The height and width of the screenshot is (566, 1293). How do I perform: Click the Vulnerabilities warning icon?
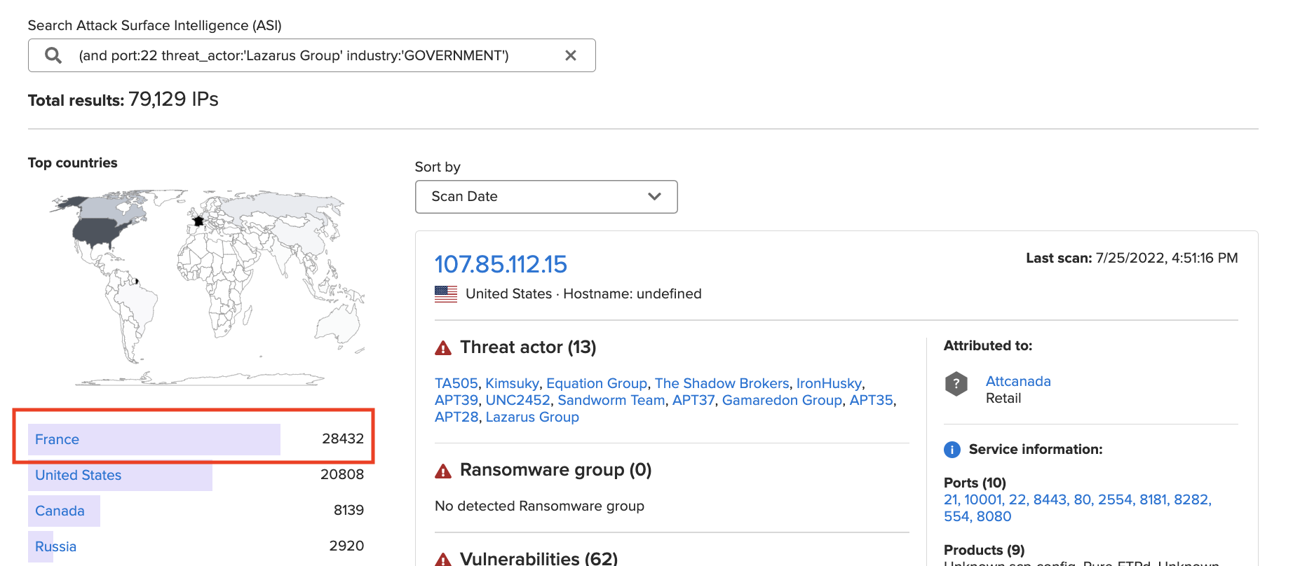443,559
